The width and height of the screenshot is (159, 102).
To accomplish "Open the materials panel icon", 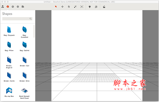I will (x=13, y=7).
